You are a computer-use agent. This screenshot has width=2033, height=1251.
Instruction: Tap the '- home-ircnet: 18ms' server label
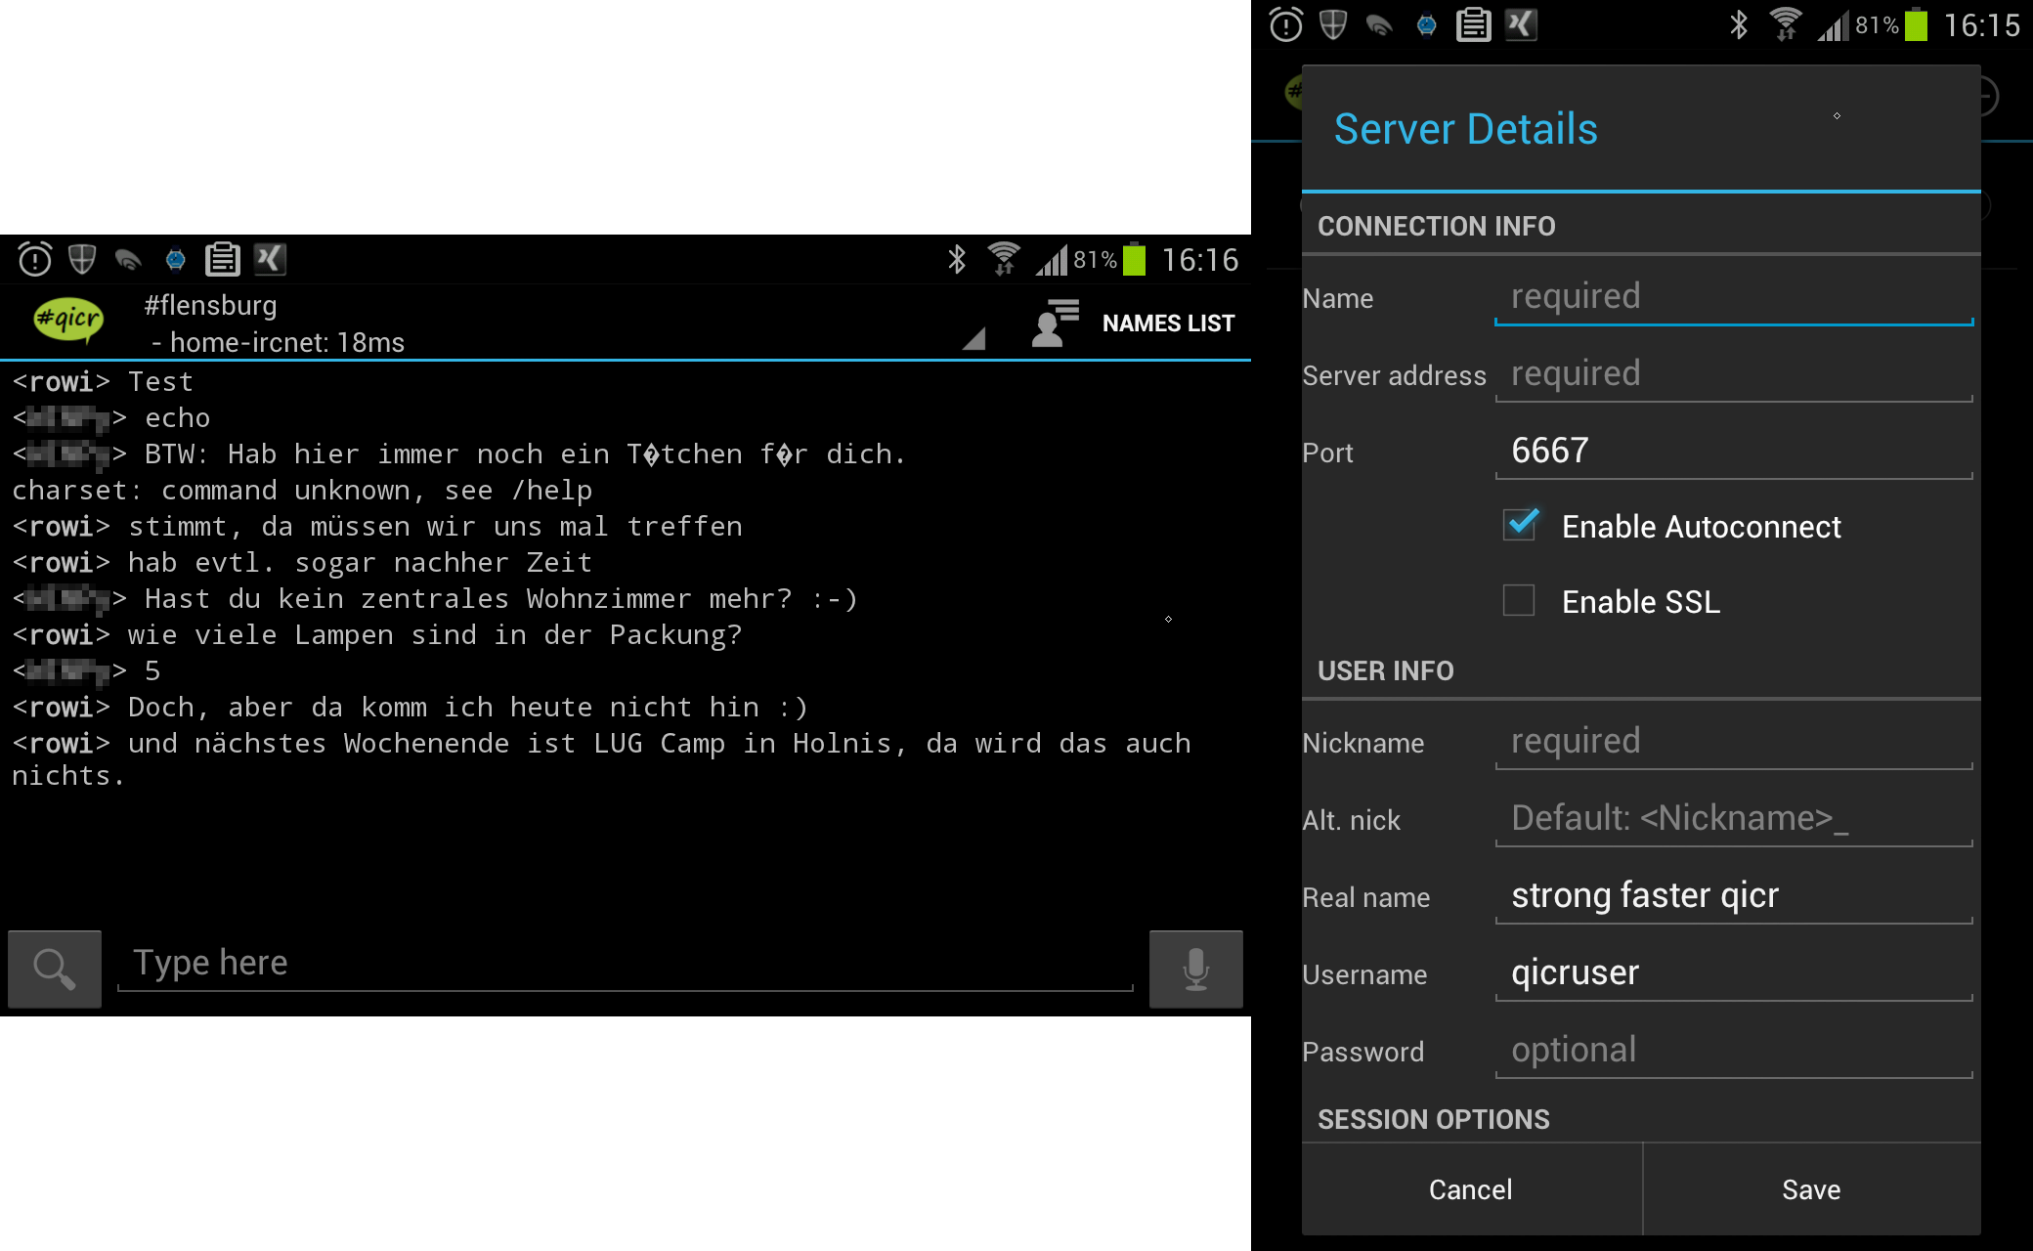click(x=278, y=342)
